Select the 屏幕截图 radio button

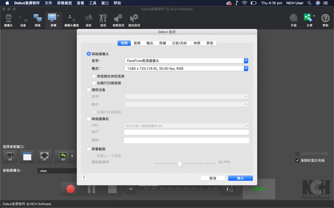[x=89, y=149]
